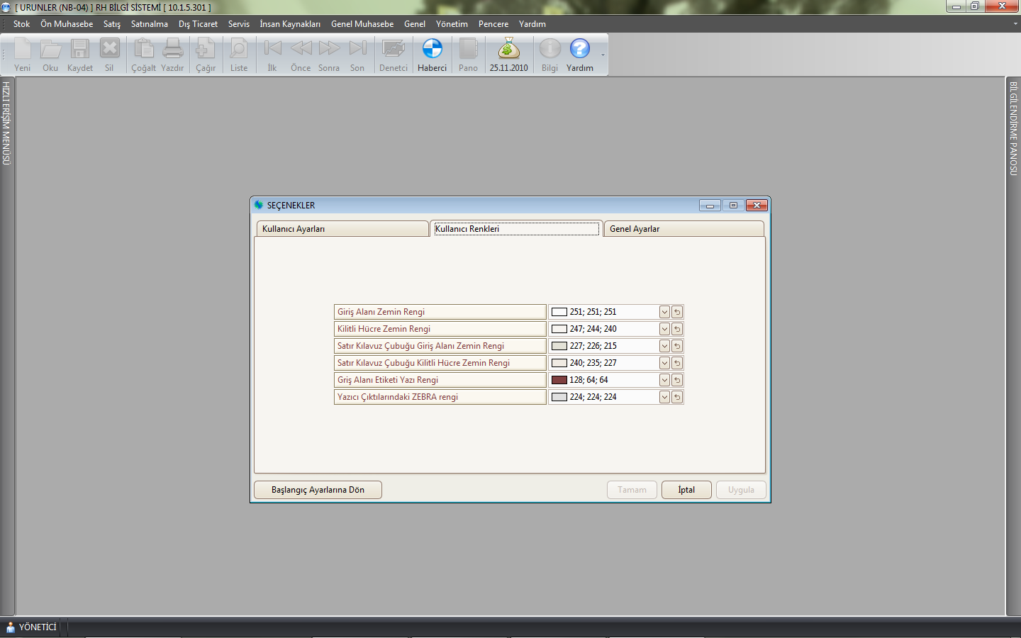Open Kilitli Hücre Zemin Rengi dropdown

664,329
